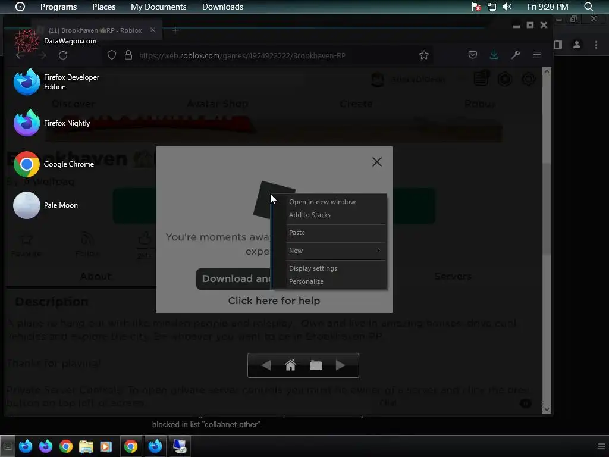Viewport: 609px width, 457px height.
Task: Launch DataWagon.com from the programs list
Action: click(x=55, y=41)
